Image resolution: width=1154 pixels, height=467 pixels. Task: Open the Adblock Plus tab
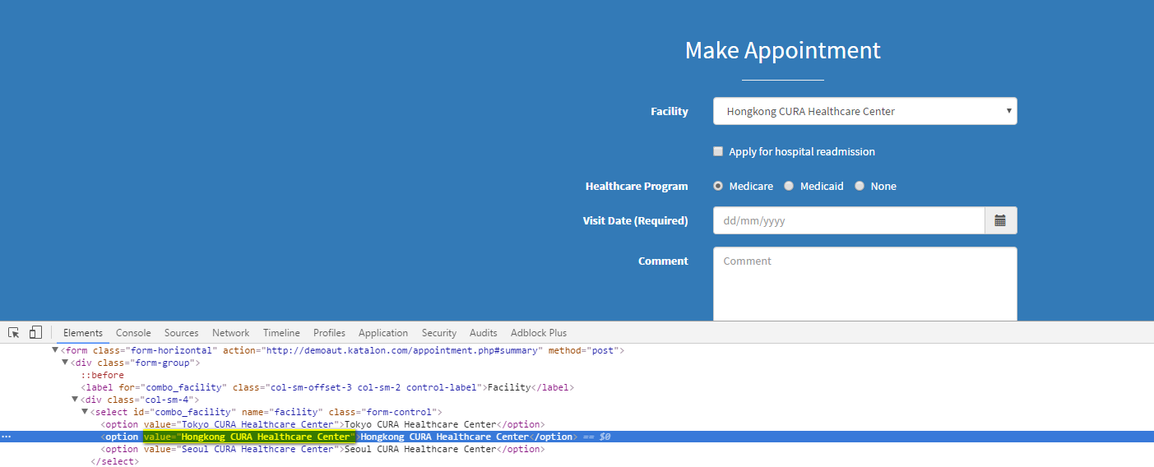click(x=538, y=333)
